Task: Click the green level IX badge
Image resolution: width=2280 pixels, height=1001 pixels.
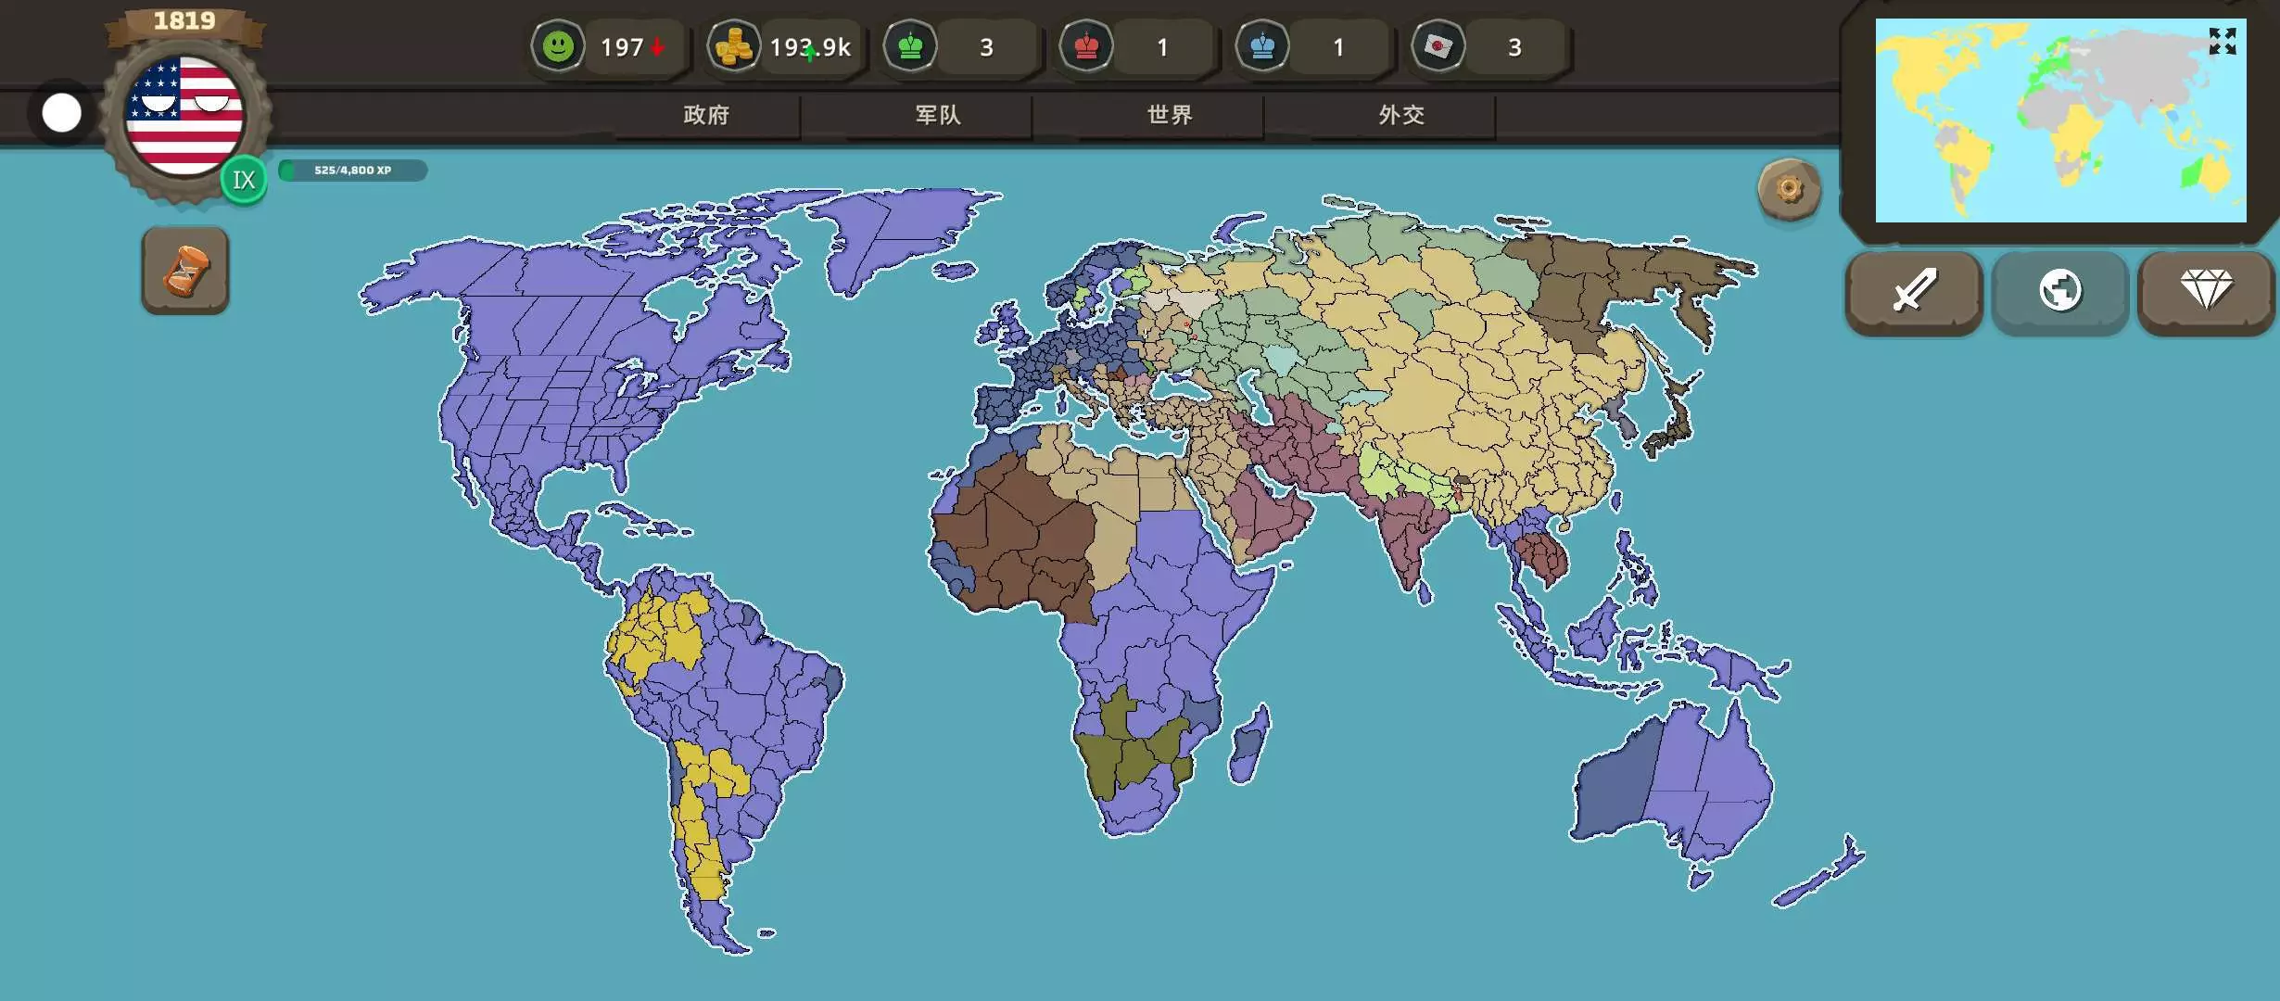Action: coord(244,180)
